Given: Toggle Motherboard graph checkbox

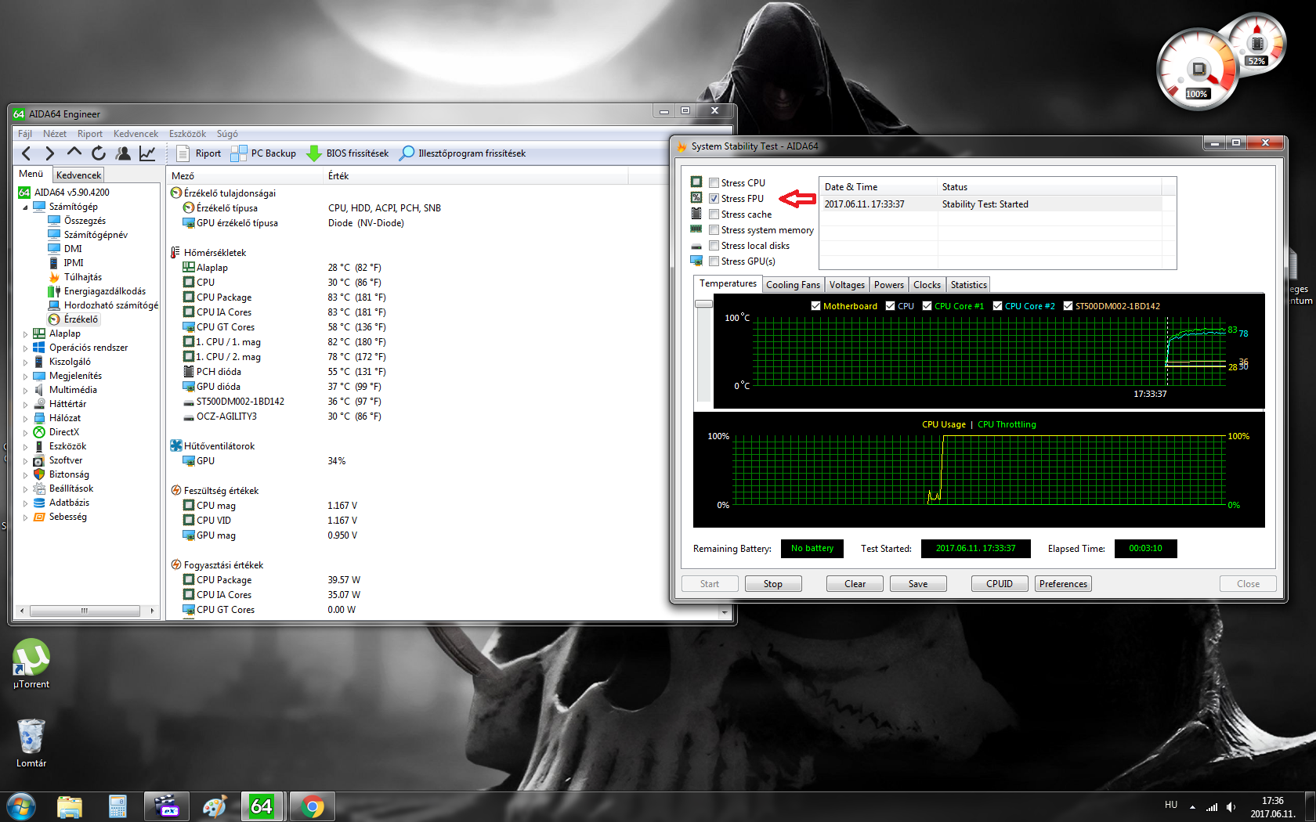Looking at the screenshot, I should point(815,306).
